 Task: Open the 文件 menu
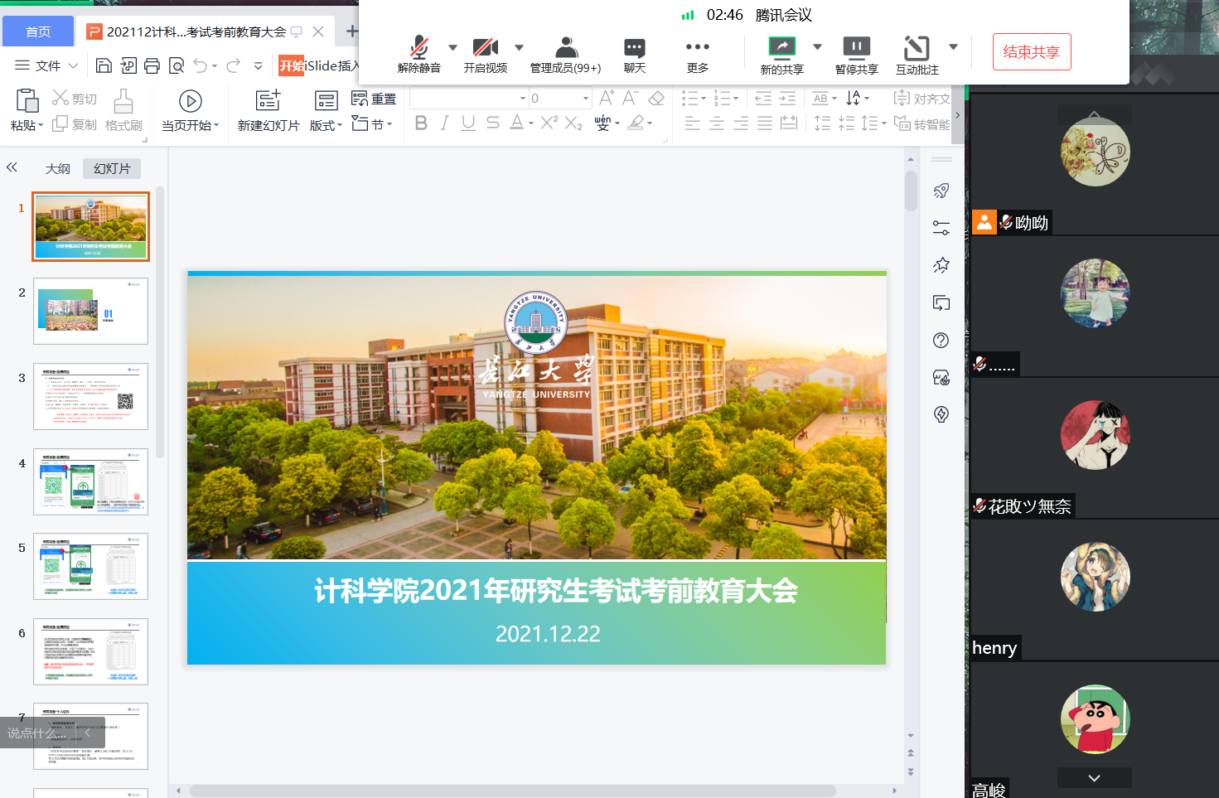47,65
